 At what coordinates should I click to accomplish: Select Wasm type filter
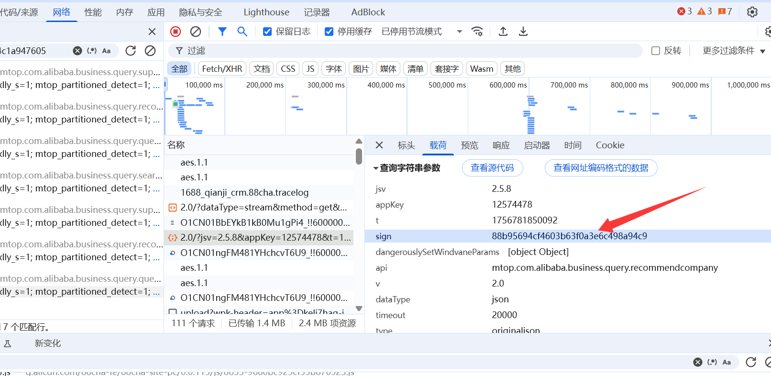482,69
